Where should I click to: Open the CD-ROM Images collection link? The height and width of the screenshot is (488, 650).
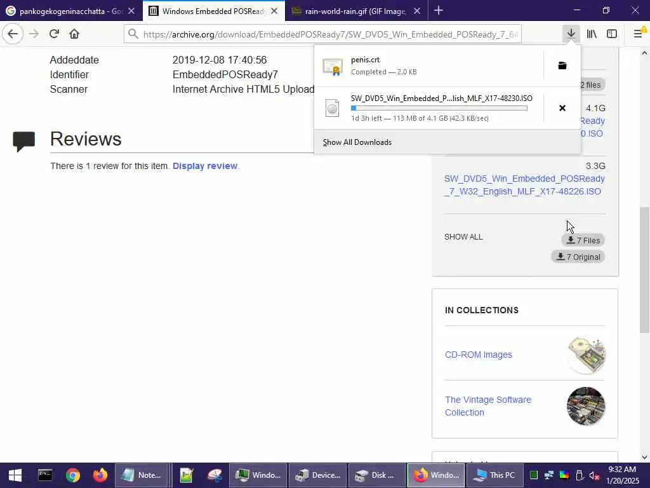pyautogui.click(x=479, y=355)
